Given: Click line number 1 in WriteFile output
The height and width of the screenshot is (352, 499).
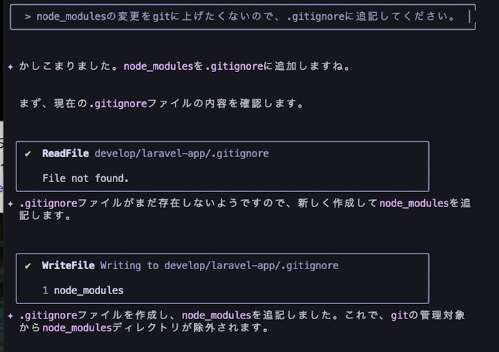Looking at the screenshot, I should [x=45, y=291].
